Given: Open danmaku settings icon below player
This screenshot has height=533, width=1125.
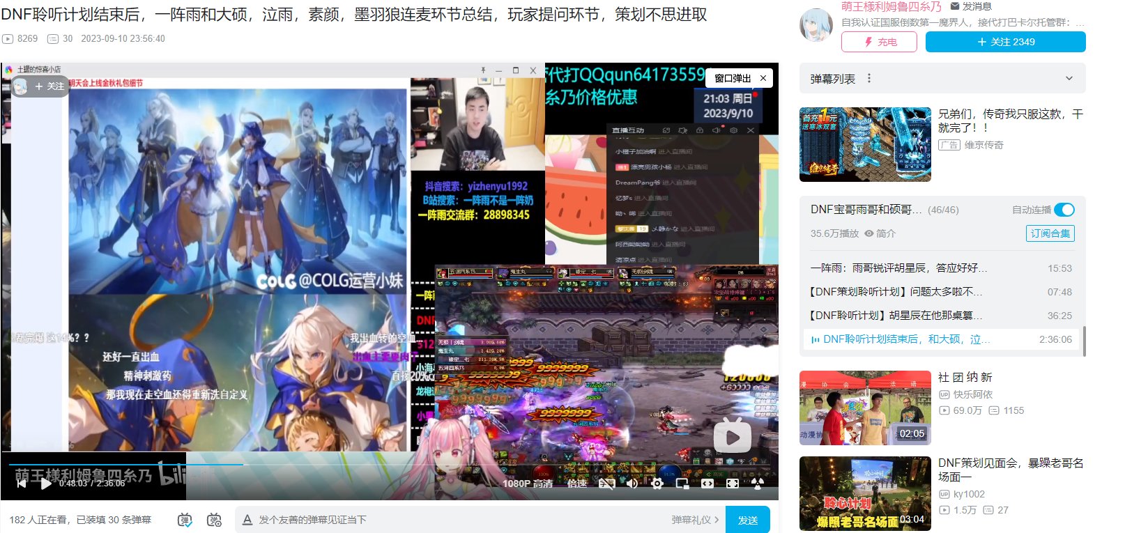Looking at the screenshot, I should point(215,520).
